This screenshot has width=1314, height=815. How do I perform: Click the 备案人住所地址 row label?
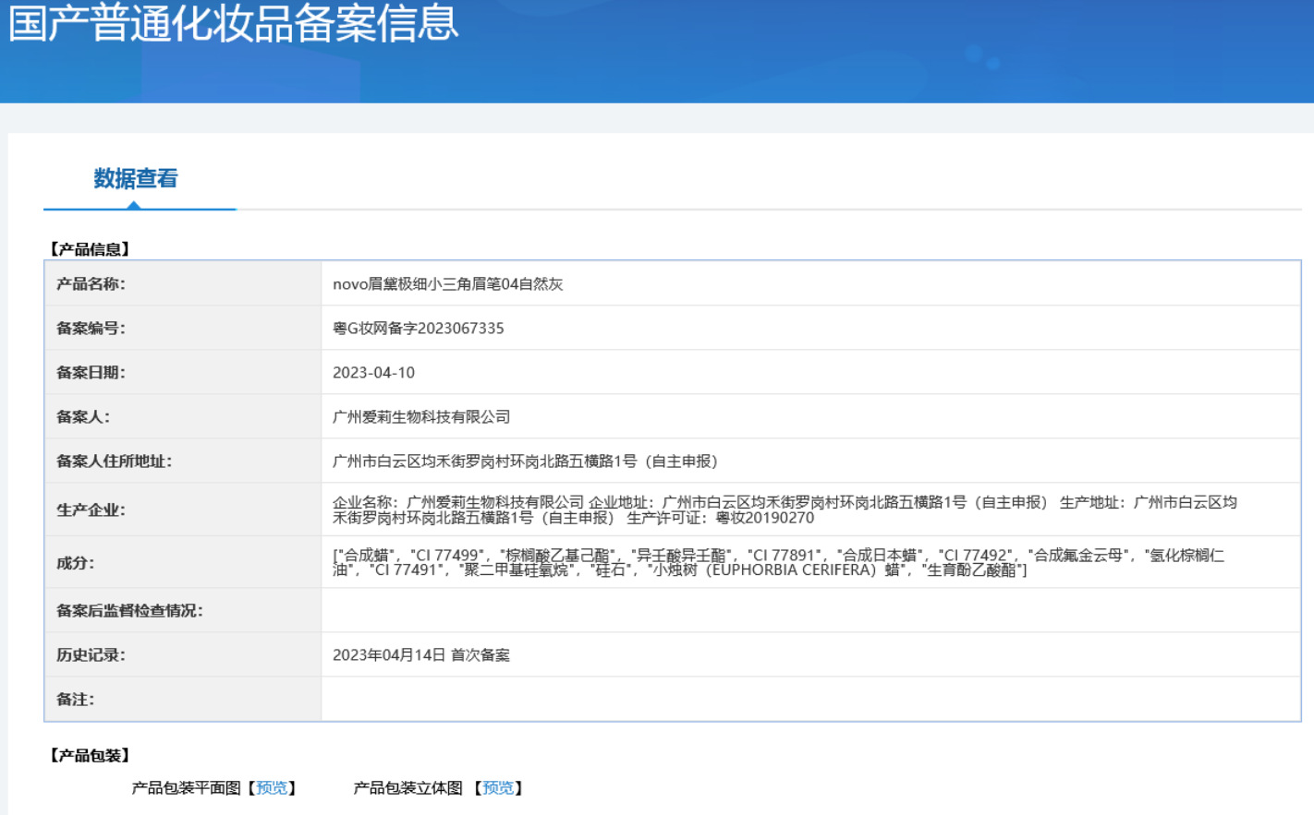[x=115, y=461]
